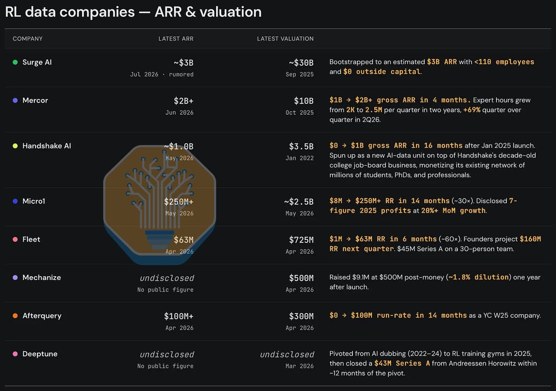Click the green dot beside Surge AI
Screen dimensions: 556x391
(15, 62)
